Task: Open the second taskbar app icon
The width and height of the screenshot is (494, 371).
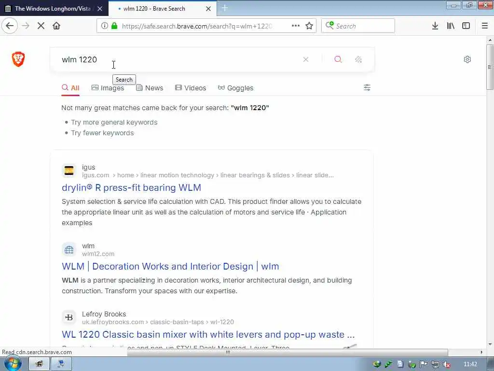Action: tap(61, 364)
